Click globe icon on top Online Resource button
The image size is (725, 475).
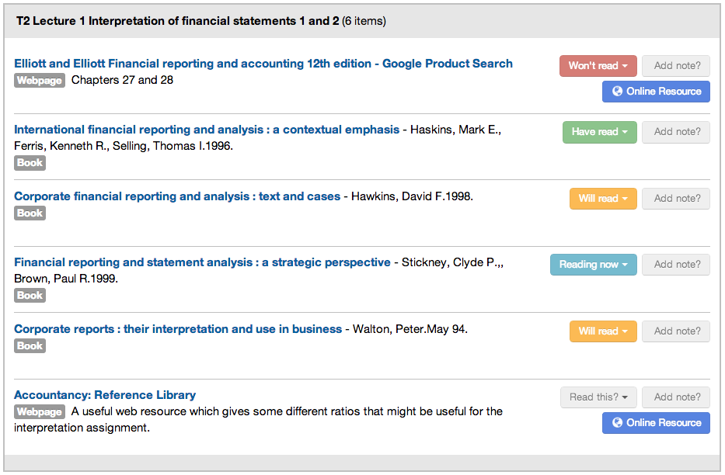pos(617,91)
